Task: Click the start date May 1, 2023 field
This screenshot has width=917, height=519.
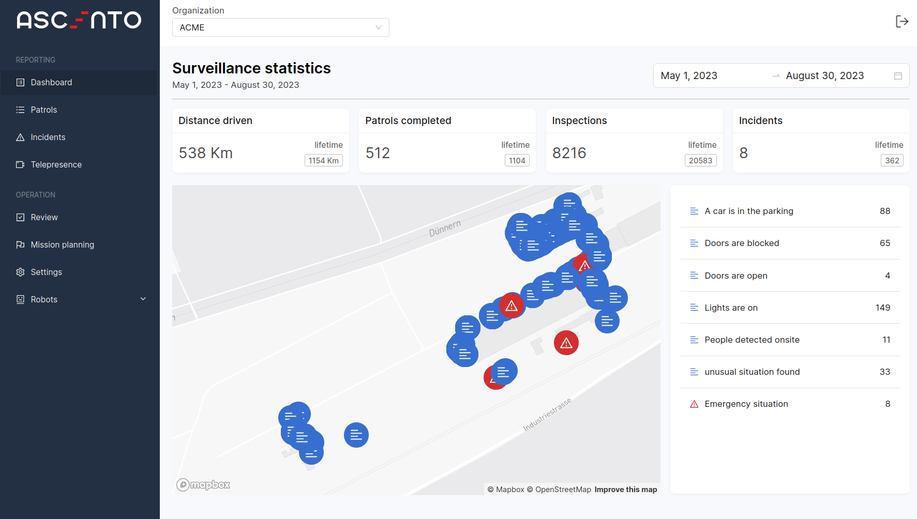Action: [x=689, y=76]
